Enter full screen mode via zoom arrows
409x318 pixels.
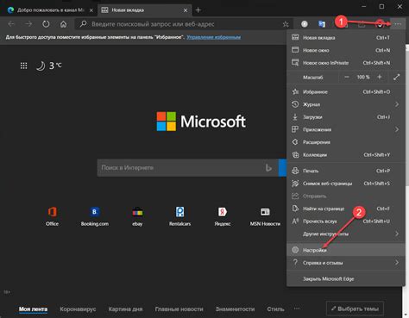(396, 77)
